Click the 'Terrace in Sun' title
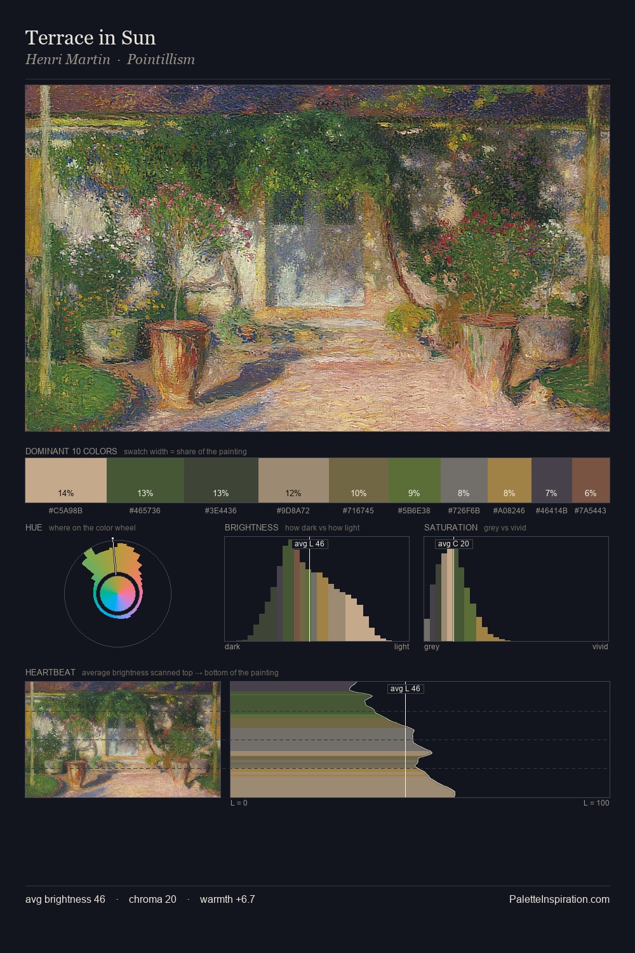 91,37
